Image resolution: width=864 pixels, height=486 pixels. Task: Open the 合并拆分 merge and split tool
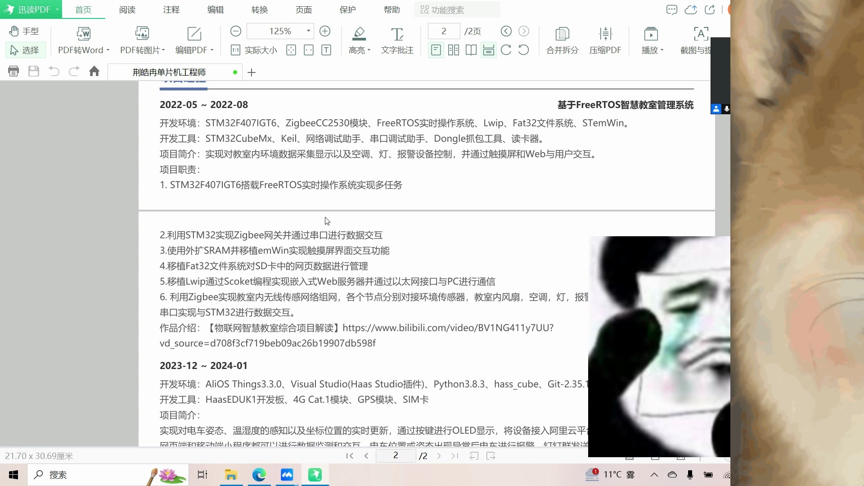point(562,40)
